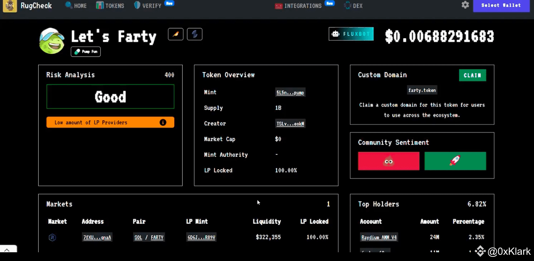The height and width of the screenshot is (261, 534).
Task: Click the Let's Farty token avatar
Action: click(x=52, y=41)
